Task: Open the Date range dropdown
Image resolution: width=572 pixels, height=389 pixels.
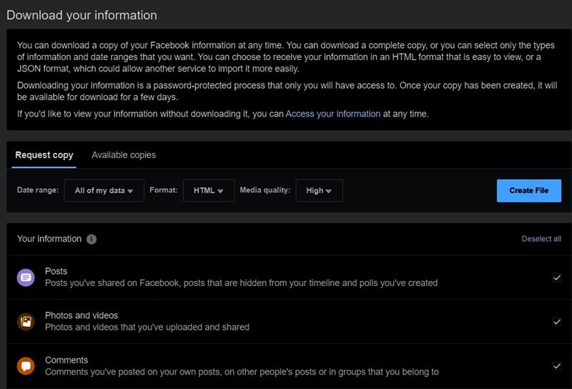Action: [104, 190]
